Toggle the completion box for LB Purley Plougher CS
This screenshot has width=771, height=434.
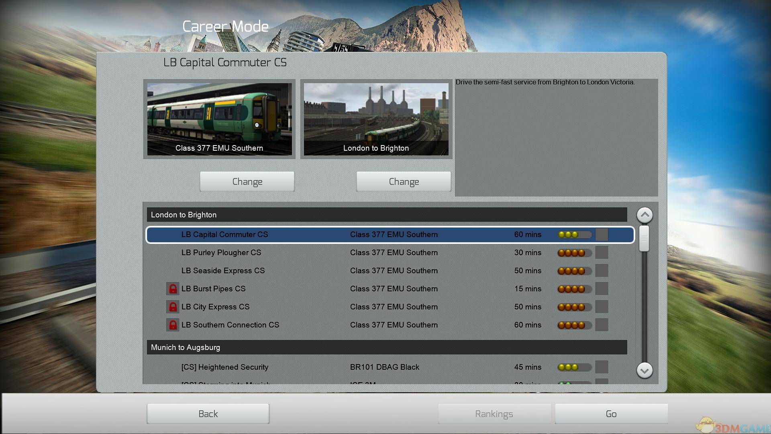[602, 253]
